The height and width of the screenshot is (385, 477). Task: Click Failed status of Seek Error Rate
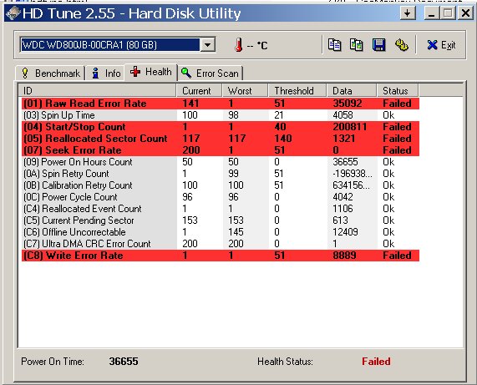click(x=397, y=150)
